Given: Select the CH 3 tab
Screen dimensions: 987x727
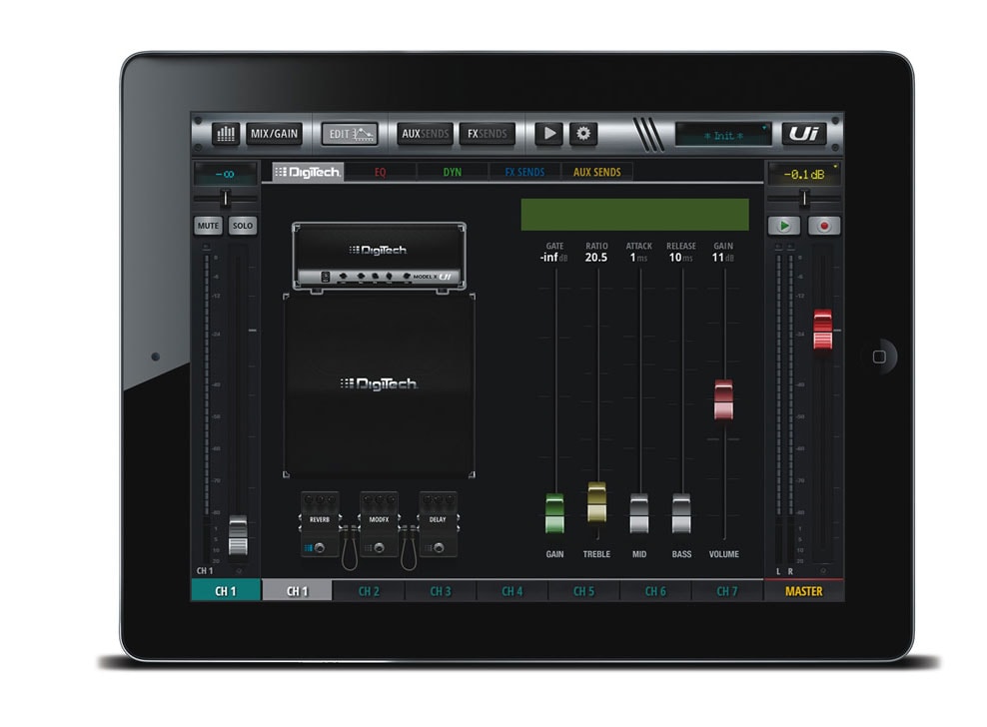Looking at the screenshot, I should click(441, 591).
